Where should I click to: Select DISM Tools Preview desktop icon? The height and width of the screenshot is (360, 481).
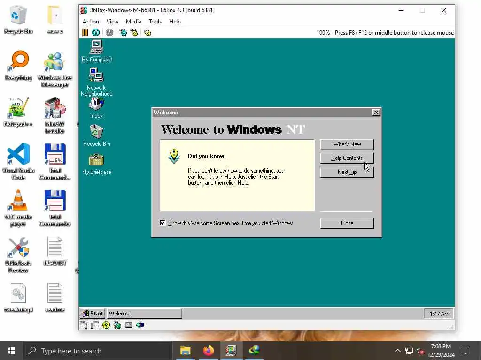click(x=18, y=255)
